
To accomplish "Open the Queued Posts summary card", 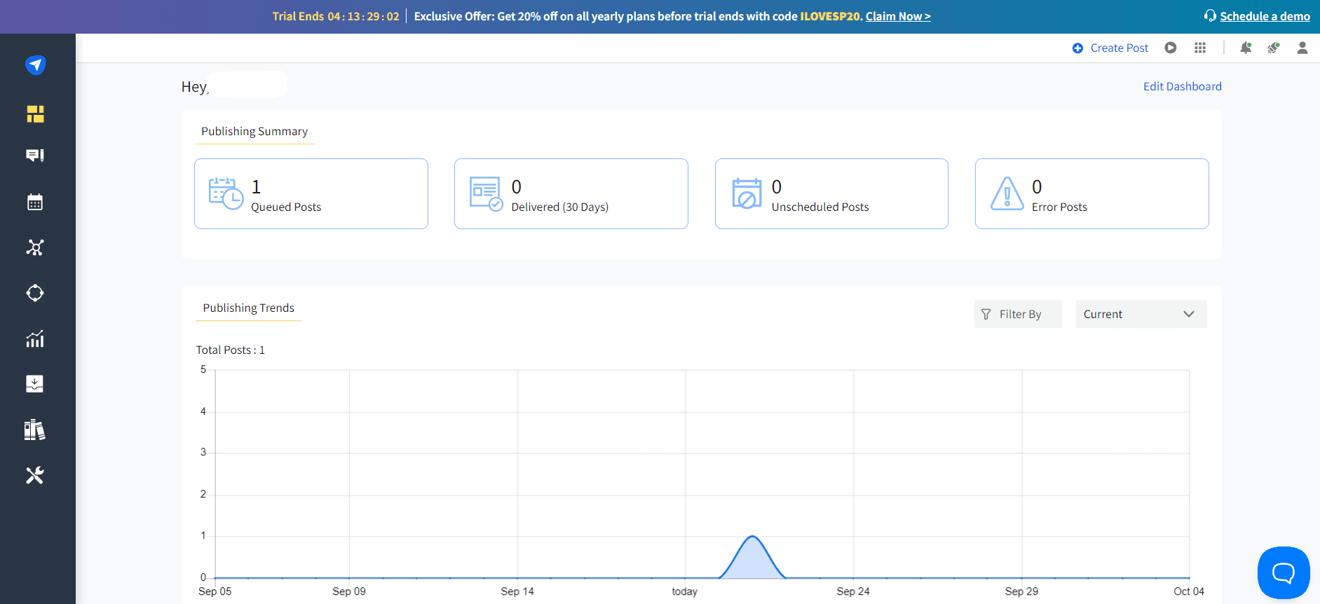I will coord(311,194).
